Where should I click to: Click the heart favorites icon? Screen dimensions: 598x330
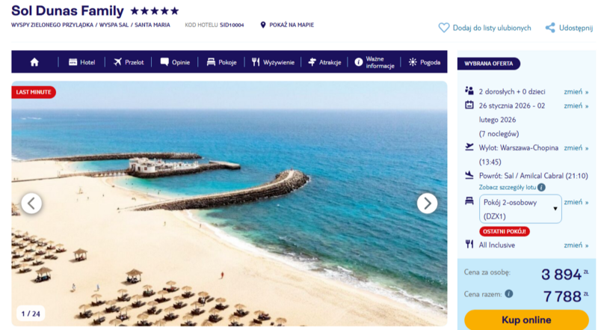click(443, 28)
